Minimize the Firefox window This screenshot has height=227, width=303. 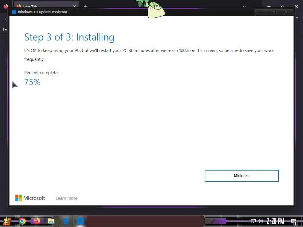(x=269, y=7)
